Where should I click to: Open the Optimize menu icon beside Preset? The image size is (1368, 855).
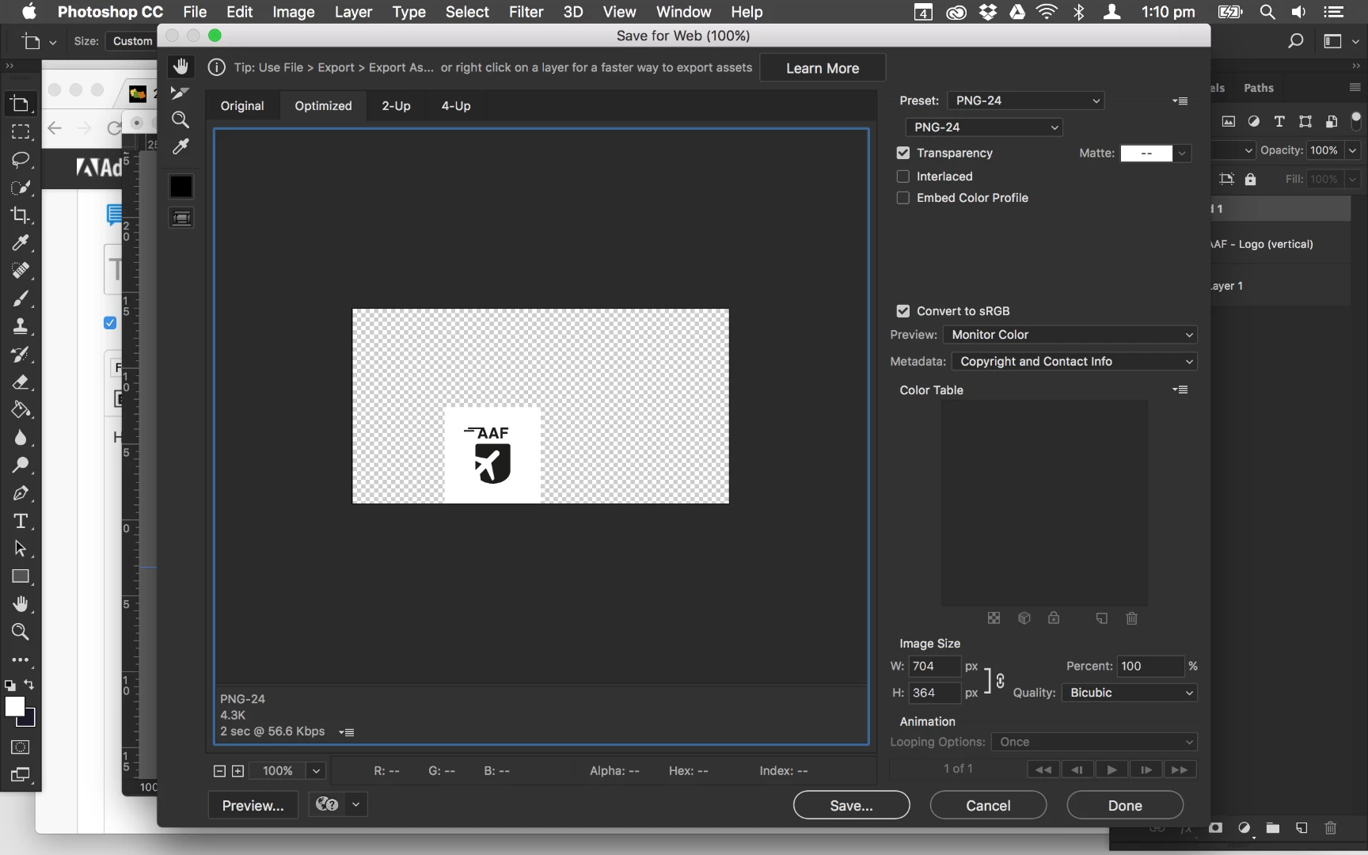point(1180,101)
